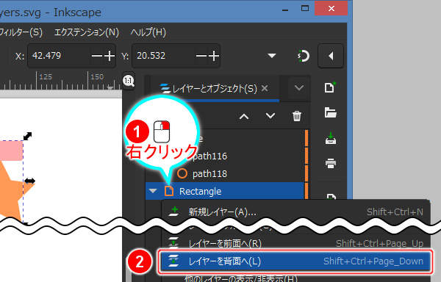Increase the X value with plus button

tap(110, 56)
